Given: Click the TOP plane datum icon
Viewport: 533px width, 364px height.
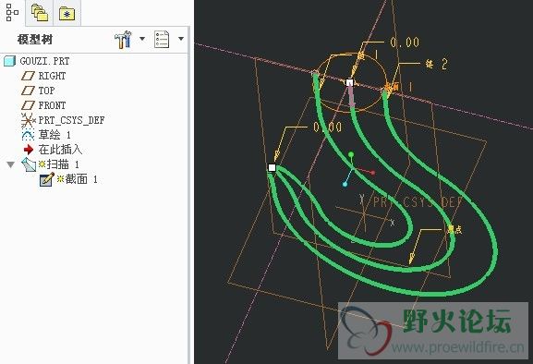Looking at the screenshot, I should [28, 91].
